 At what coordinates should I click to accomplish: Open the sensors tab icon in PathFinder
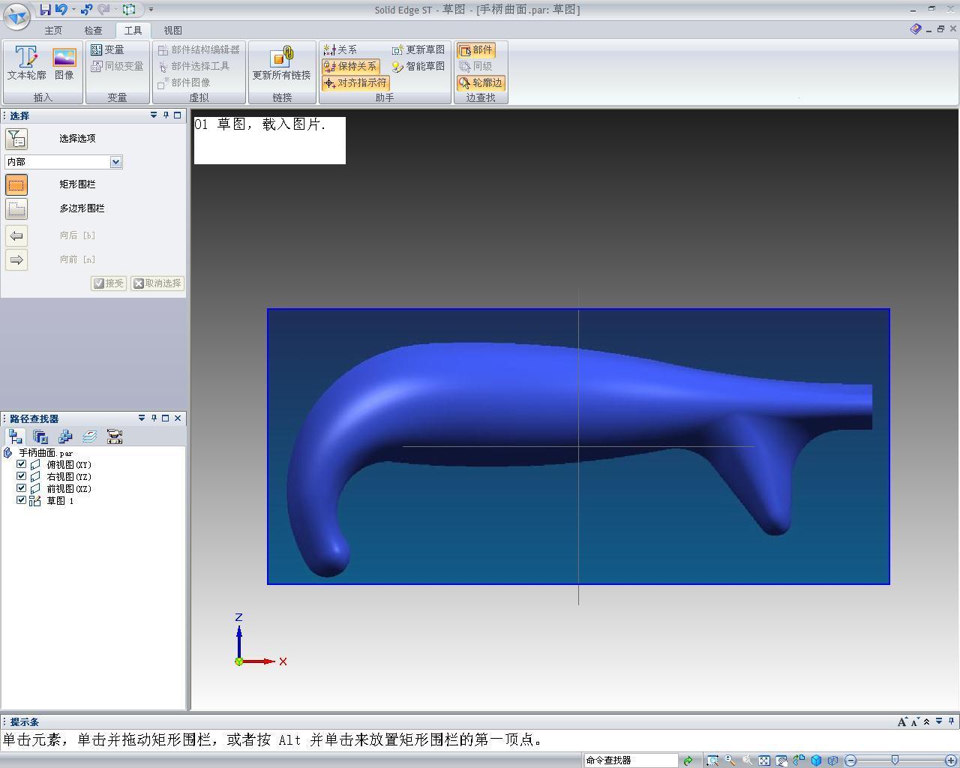tap(115, 436)
